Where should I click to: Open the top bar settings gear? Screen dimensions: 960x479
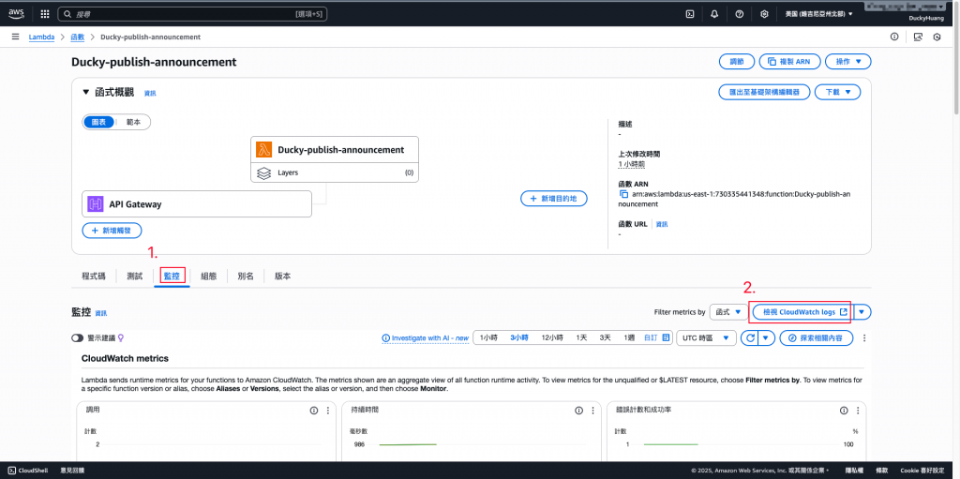pos(764,13)
